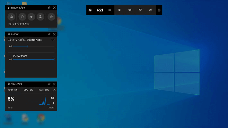228x128 pixels.
Task: Toggle the Audio widget from the top bar
Action: point(130,10)
